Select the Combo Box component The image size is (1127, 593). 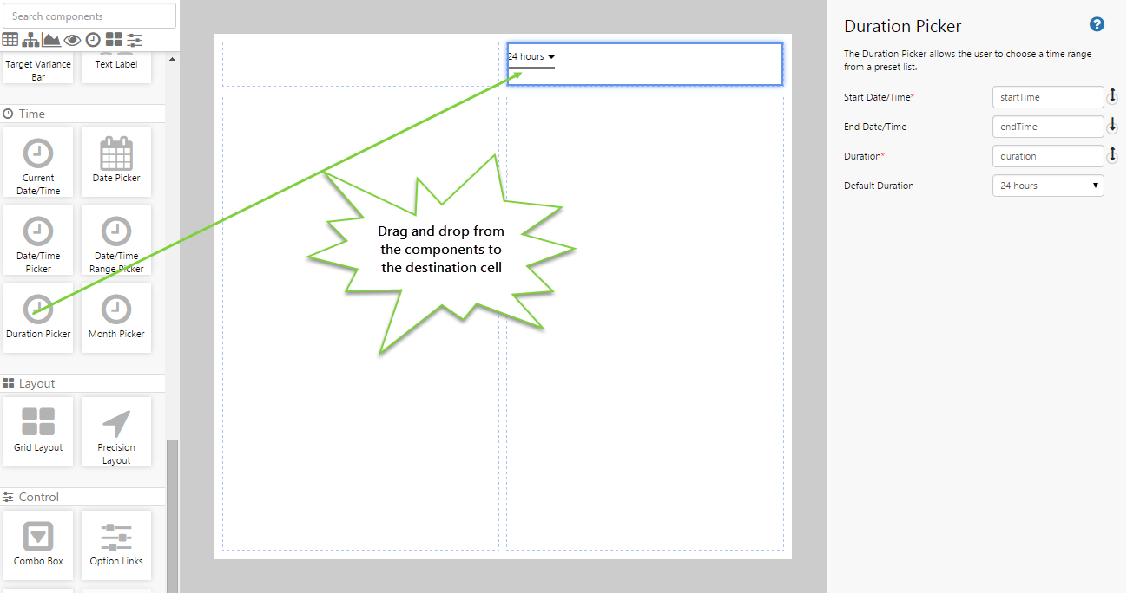(38, 544)
